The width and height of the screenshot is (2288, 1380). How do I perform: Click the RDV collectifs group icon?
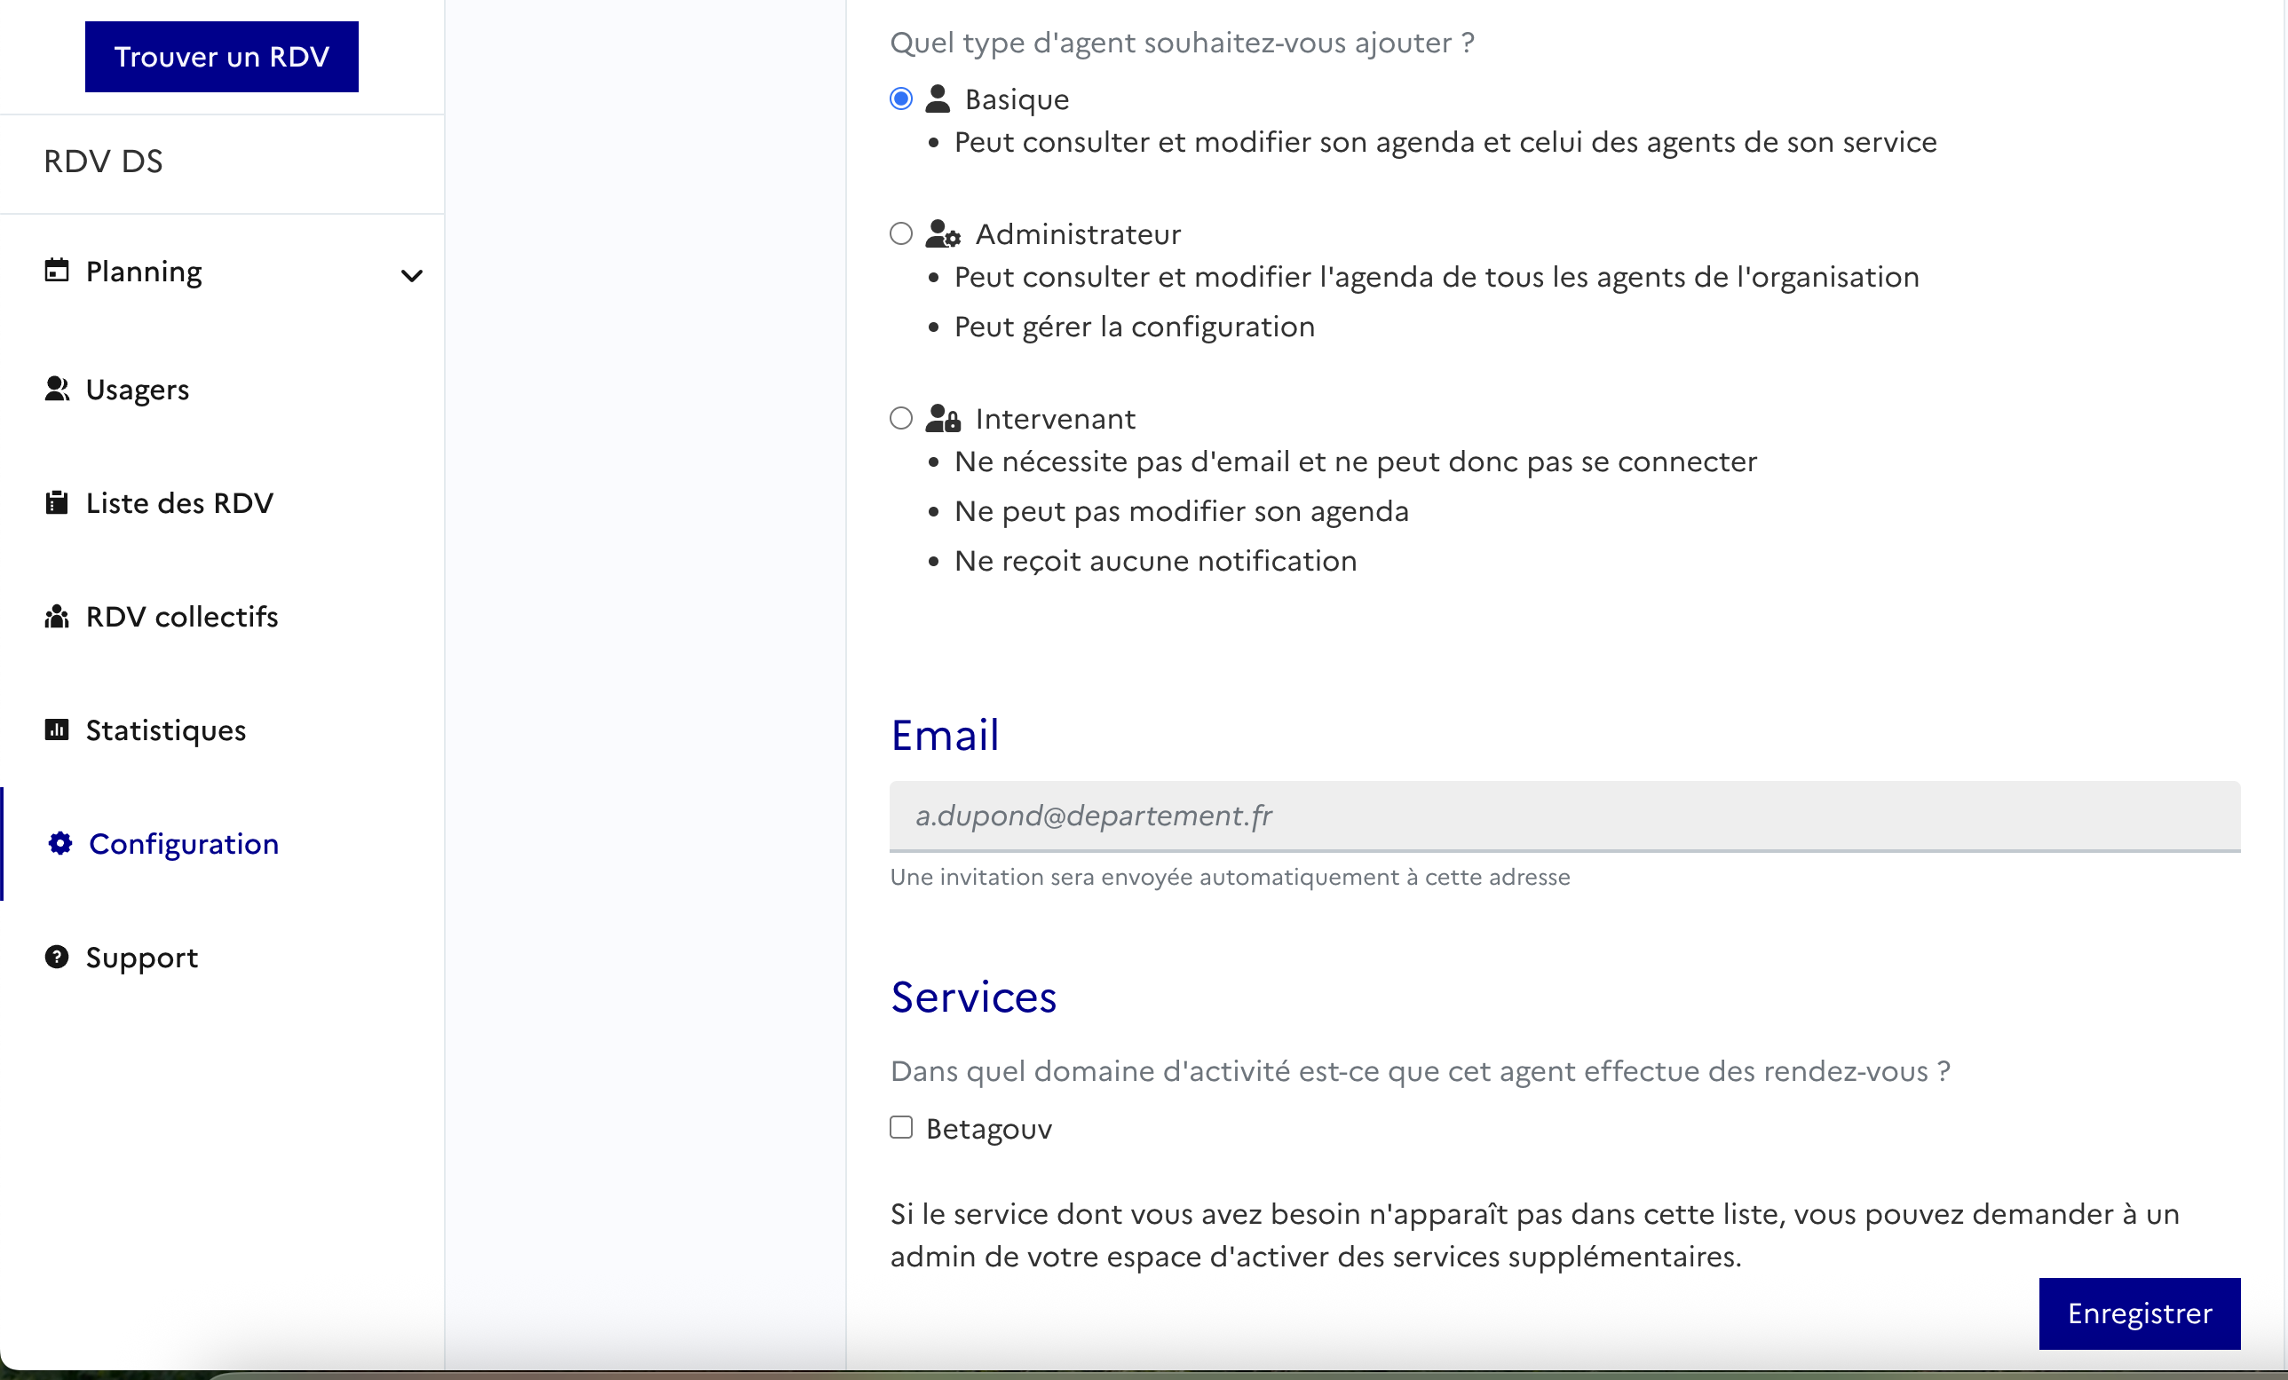click(x=57, y=616)
